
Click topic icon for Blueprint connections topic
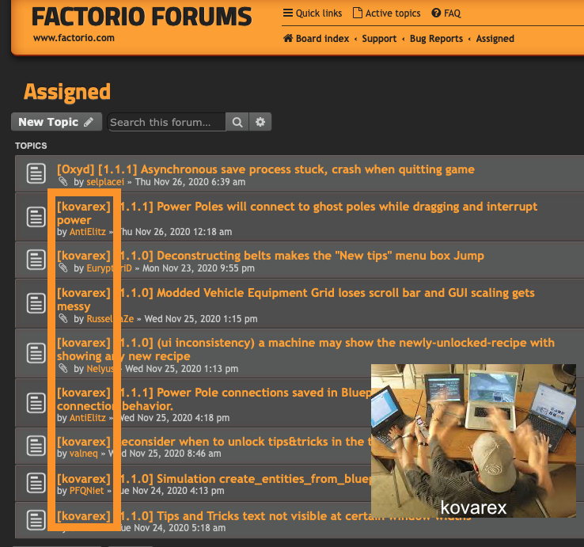click(36, 403)
